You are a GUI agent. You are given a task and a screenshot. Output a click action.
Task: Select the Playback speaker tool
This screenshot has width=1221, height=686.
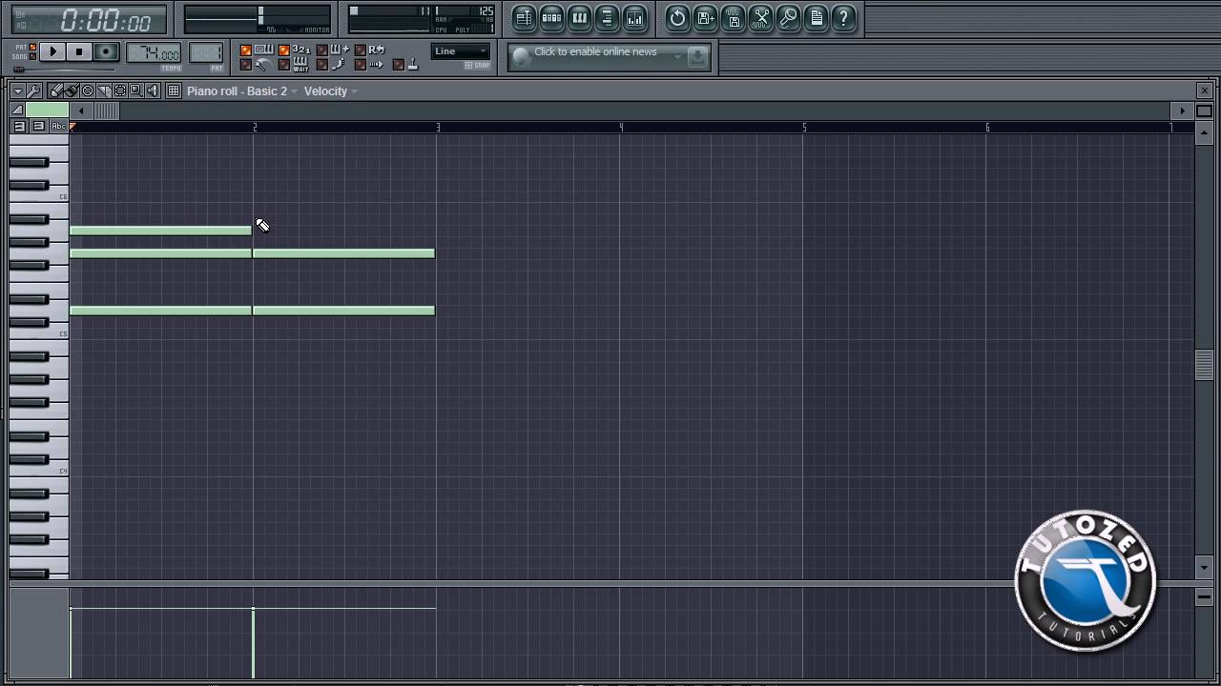[152, 91]
